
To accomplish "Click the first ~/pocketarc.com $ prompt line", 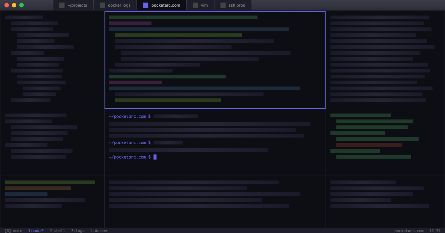I will tap(129, 116).
